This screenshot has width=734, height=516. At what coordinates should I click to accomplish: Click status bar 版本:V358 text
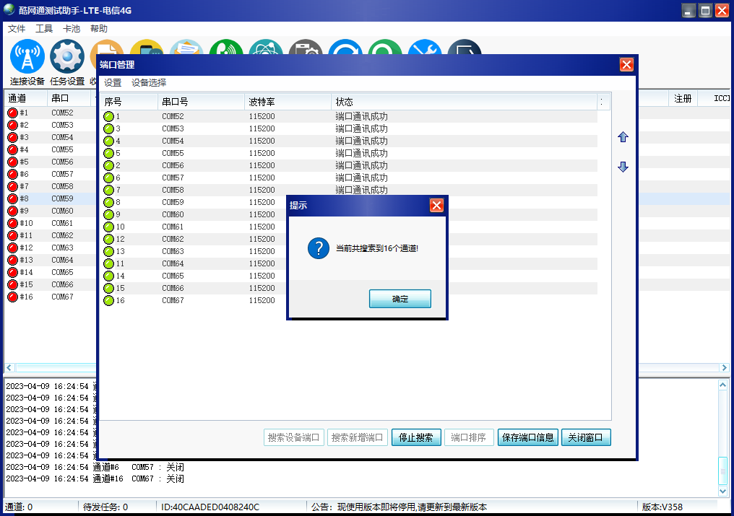662,507
